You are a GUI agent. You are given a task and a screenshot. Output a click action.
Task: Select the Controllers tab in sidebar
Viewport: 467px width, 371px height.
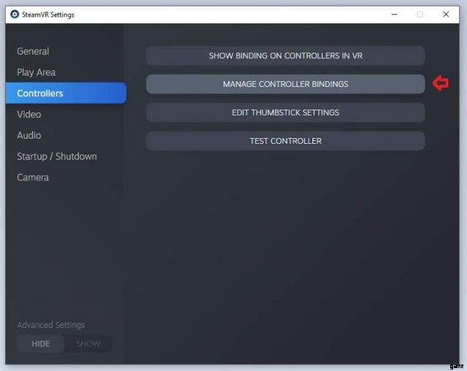pos(41,93)
